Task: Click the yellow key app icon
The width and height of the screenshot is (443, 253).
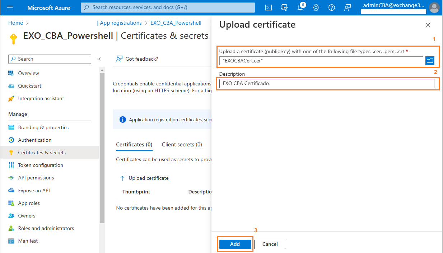Action: click(x=14, y=39)
